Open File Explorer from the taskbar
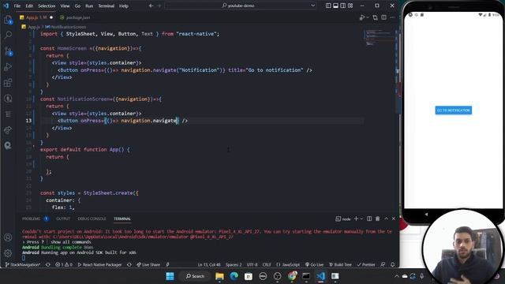The image size is (505, 284). click(x=219, y=276)
